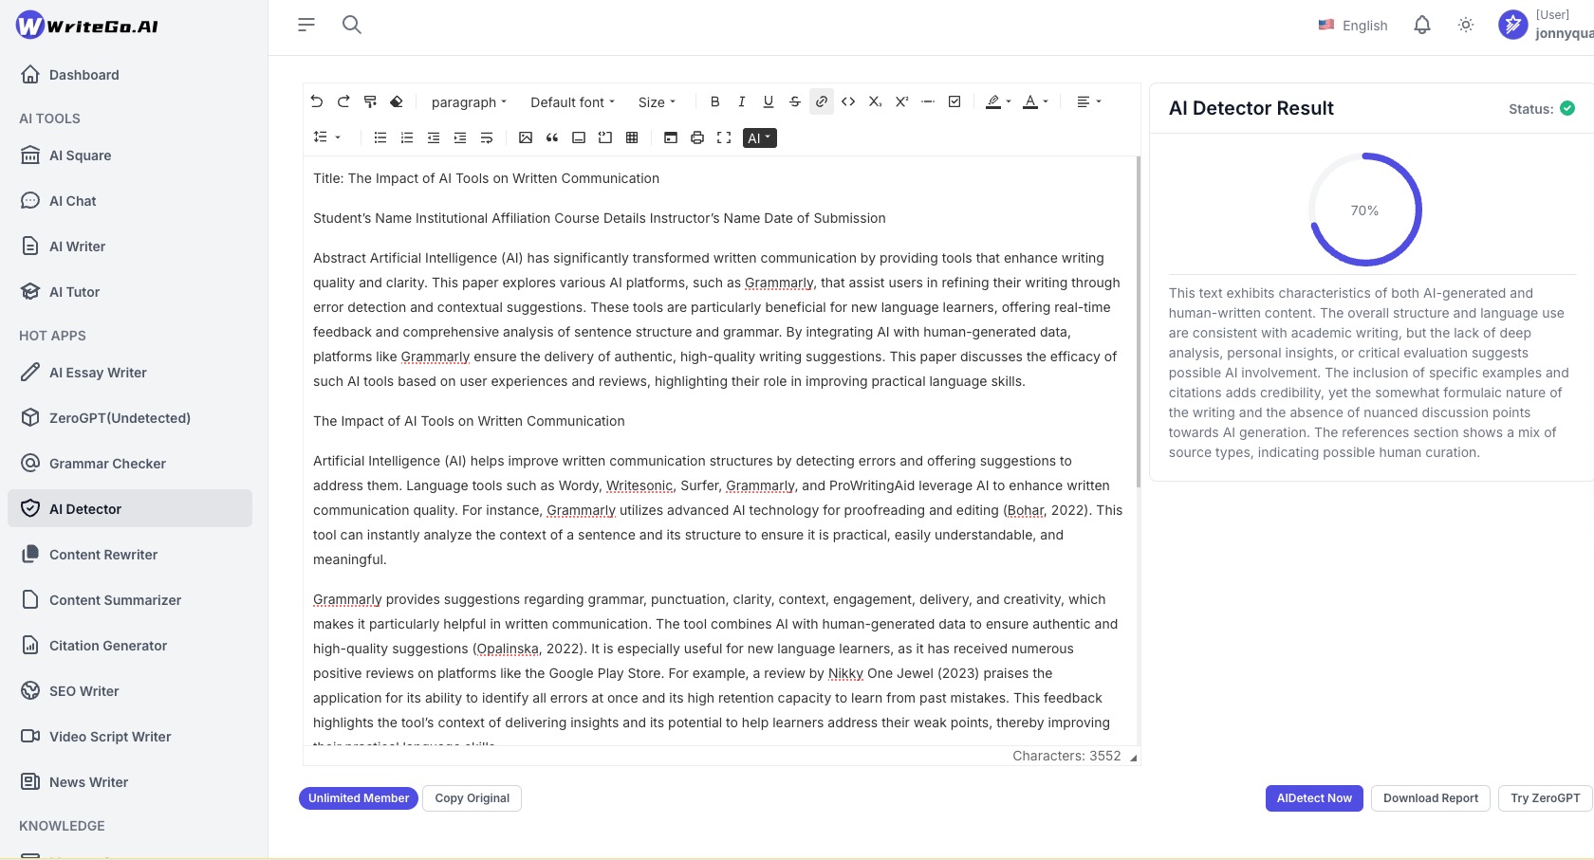This screenshot has width=1594, height=860.
Task: Open the text alignment dropdown
Action: tap(1088, 101)
